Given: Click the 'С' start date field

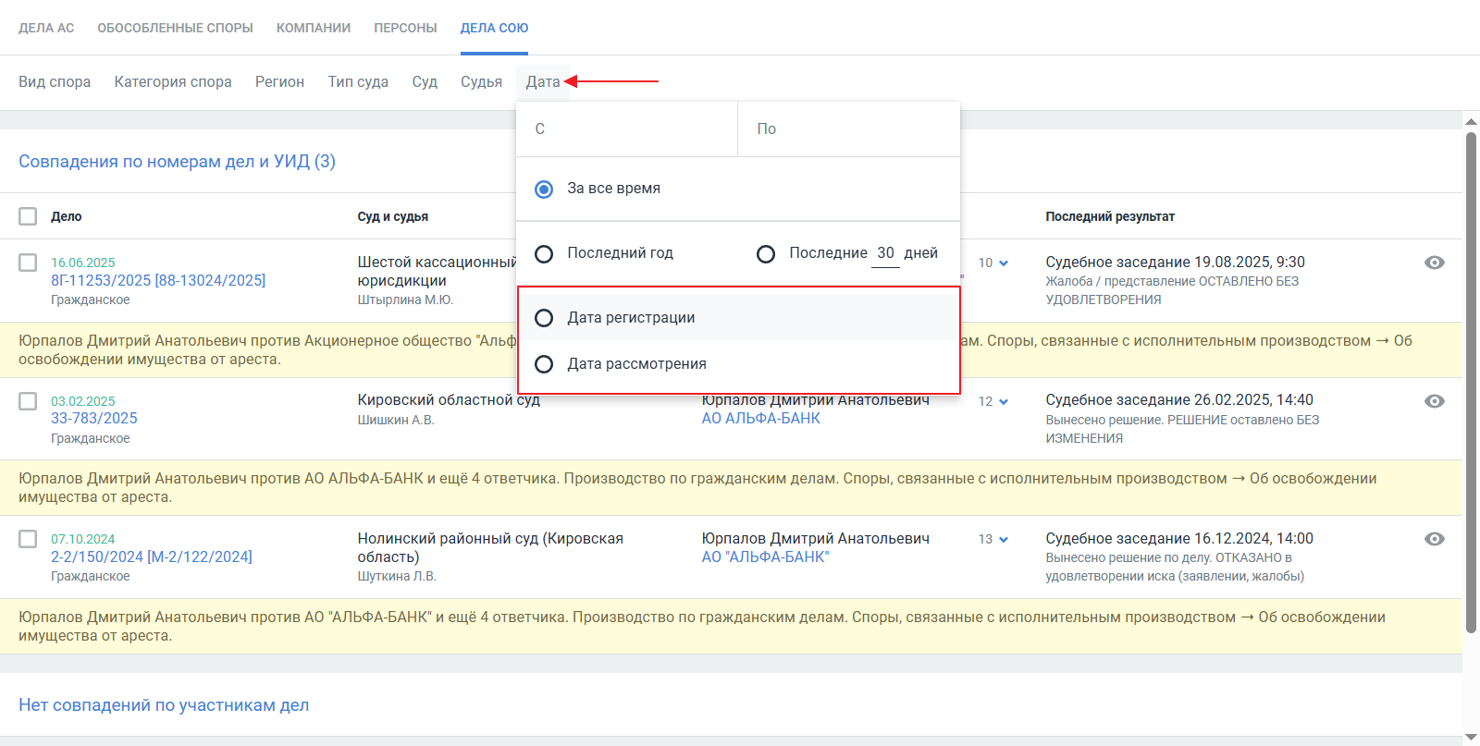Looking at the screenshot, I should tap(626, 129).
